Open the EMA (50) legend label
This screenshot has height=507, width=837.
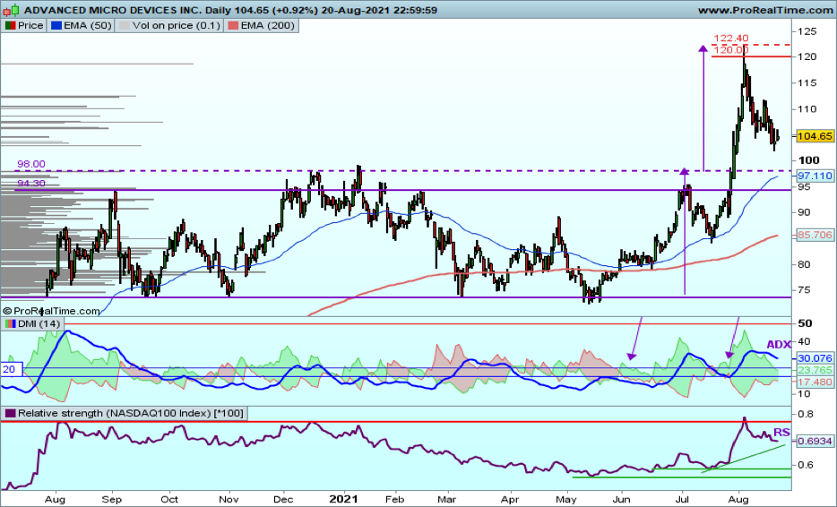click(x=88, y=26)
